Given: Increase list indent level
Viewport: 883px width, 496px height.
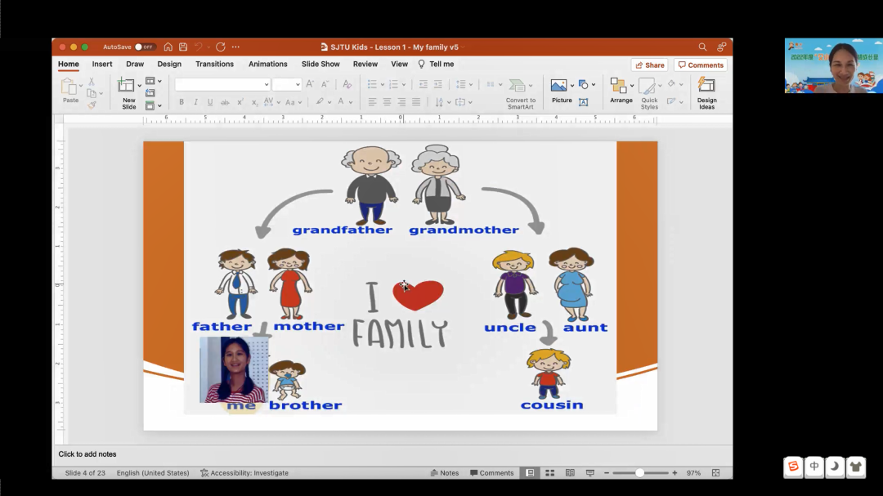Looking at the screenshot, I should tap(437, 84).
